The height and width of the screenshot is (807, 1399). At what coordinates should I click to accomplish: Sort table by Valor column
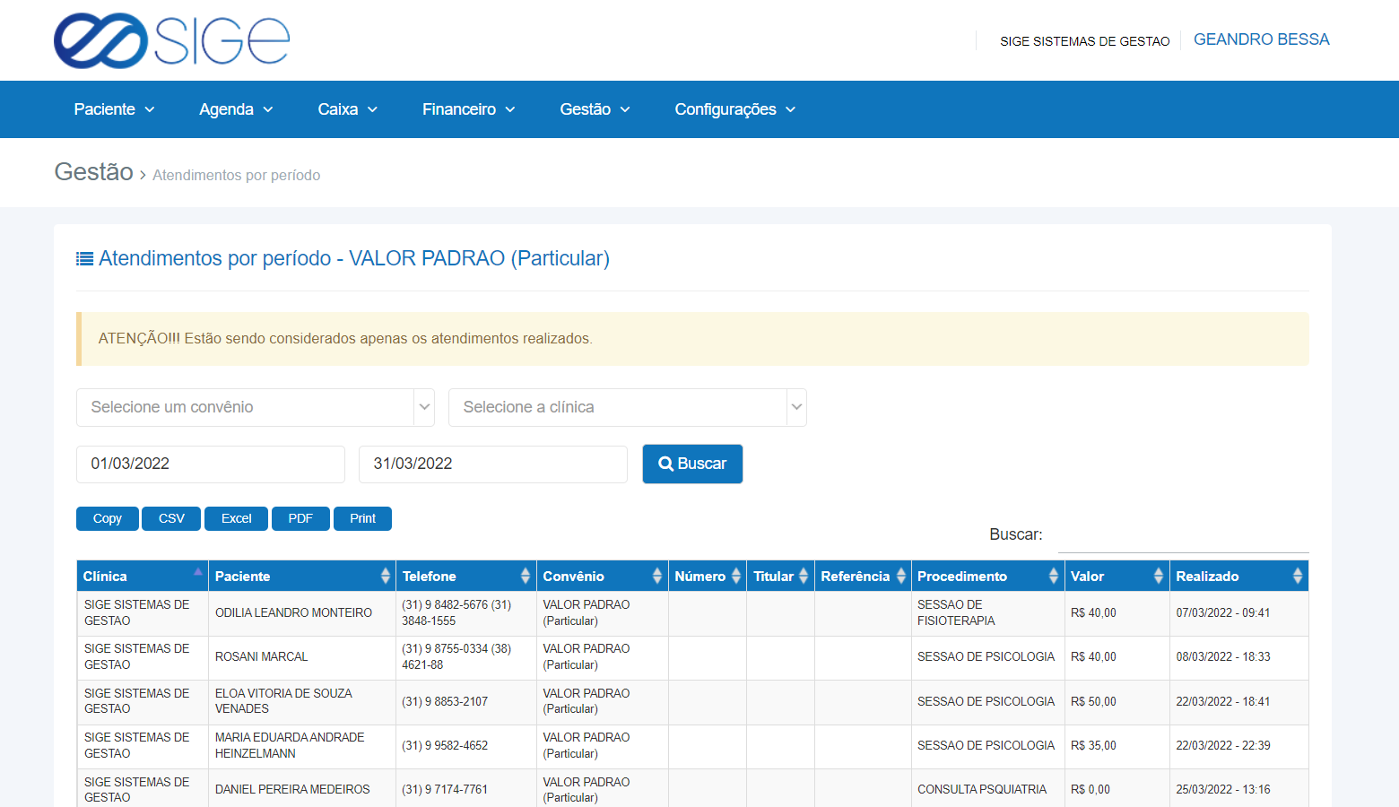click(1117, 576)
